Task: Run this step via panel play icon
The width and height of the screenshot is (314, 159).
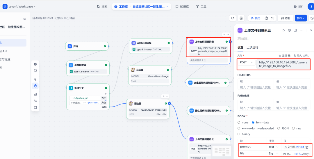Action: point(284,30)
